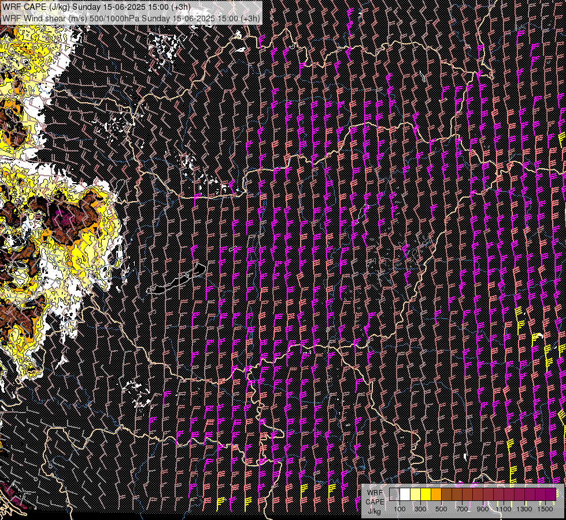Screen dimensions: 566x520
Task: Click the 300 legend value
Action: coord(420,509)
